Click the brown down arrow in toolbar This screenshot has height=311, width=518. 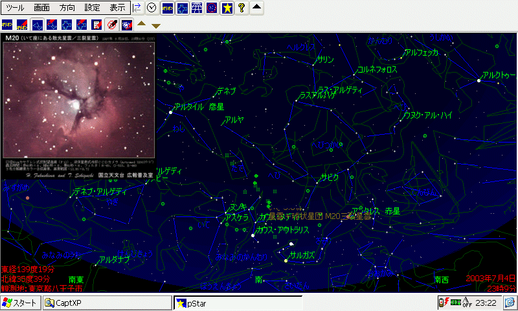coord(155,25)
